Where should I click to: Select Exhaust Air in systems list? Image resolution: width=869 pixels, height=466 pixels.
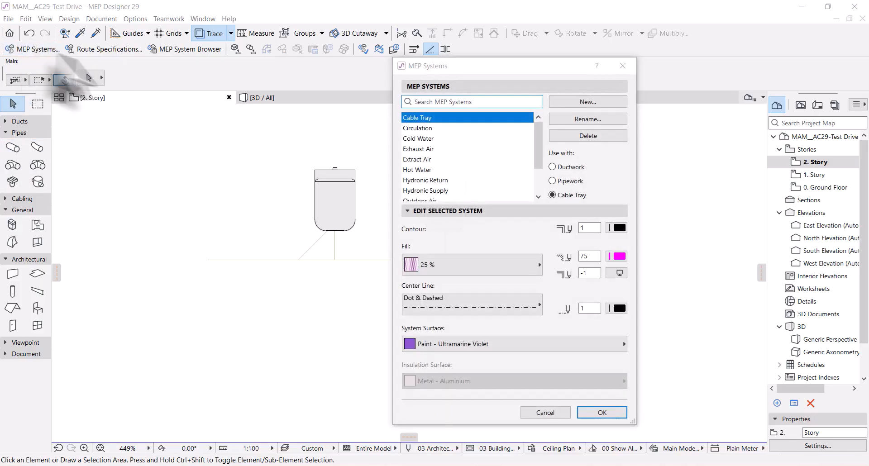[467, 149]
